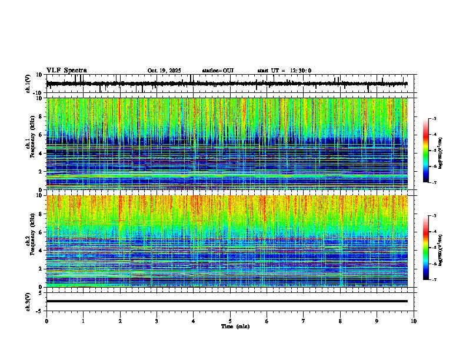Click the time axis tick label '5'
This screenshot has width=466, height=360.
(x=230, y=321)
